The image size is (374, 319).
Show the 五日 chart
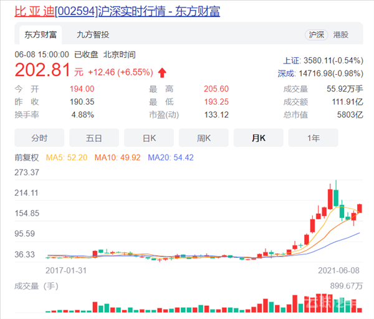tap(94, 138)
